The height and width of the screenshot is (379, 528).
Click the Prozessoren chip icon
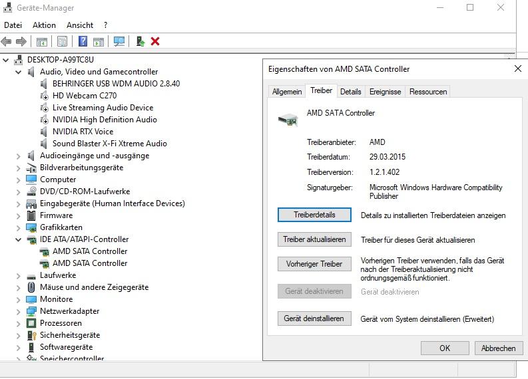pos(31,323)
